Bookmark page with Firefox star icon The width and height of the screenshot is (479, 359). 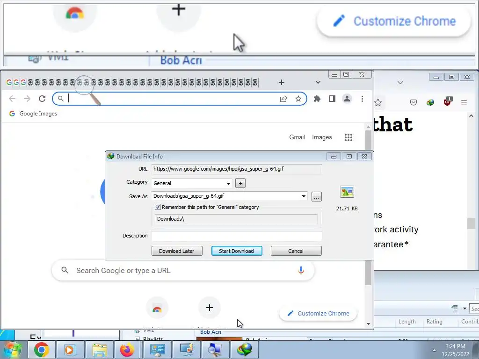click(378, 102)
